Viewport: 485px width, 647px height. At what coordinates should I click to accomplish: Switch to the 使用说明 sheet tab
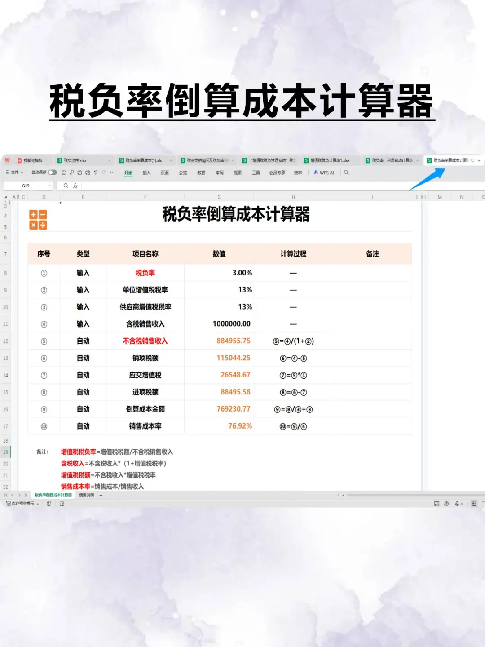[x=86, y=495]
